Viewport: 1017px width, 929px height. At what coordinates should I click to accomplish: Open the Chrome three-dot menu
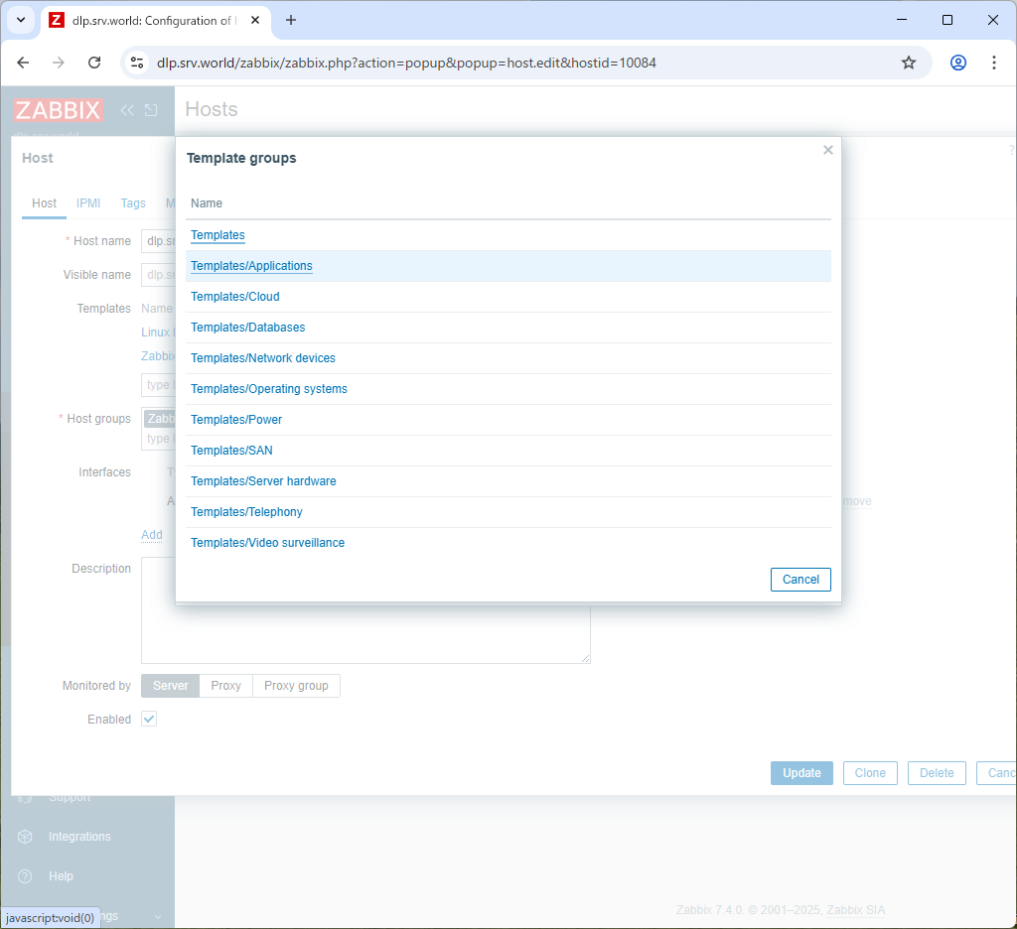(x=993, y=63)
